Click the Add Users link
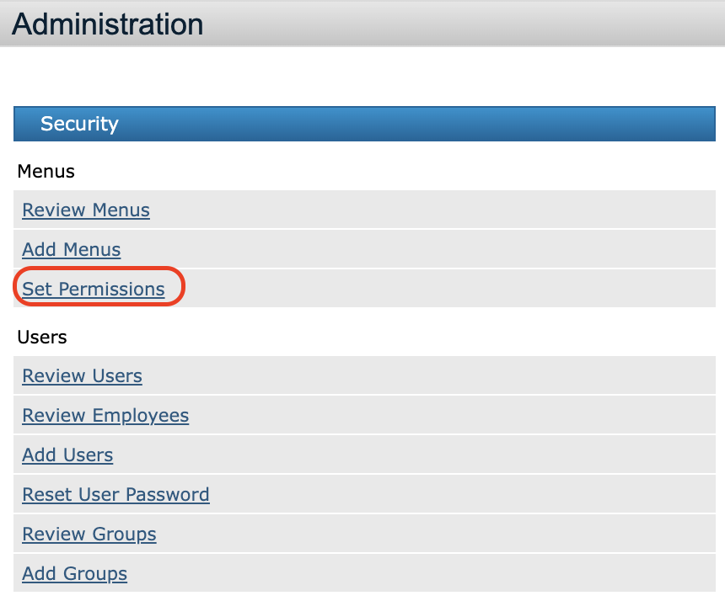Screen dimensions: 725x601 [x=67, y=455]
